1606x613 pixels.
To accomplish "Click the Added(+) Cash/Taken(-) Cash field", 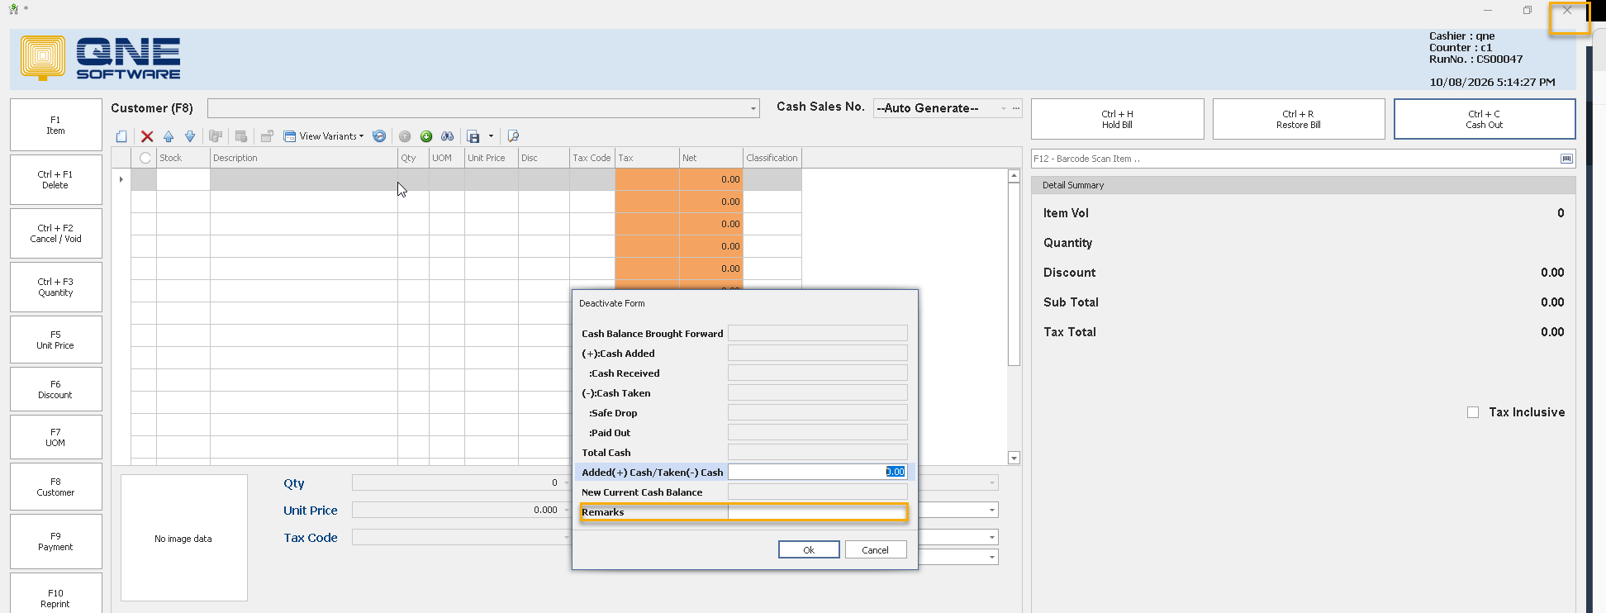I will (x=817, y=472).
